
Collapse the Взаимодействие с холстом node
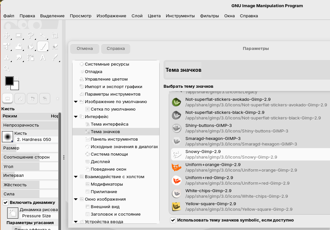(x=76, y=177)
